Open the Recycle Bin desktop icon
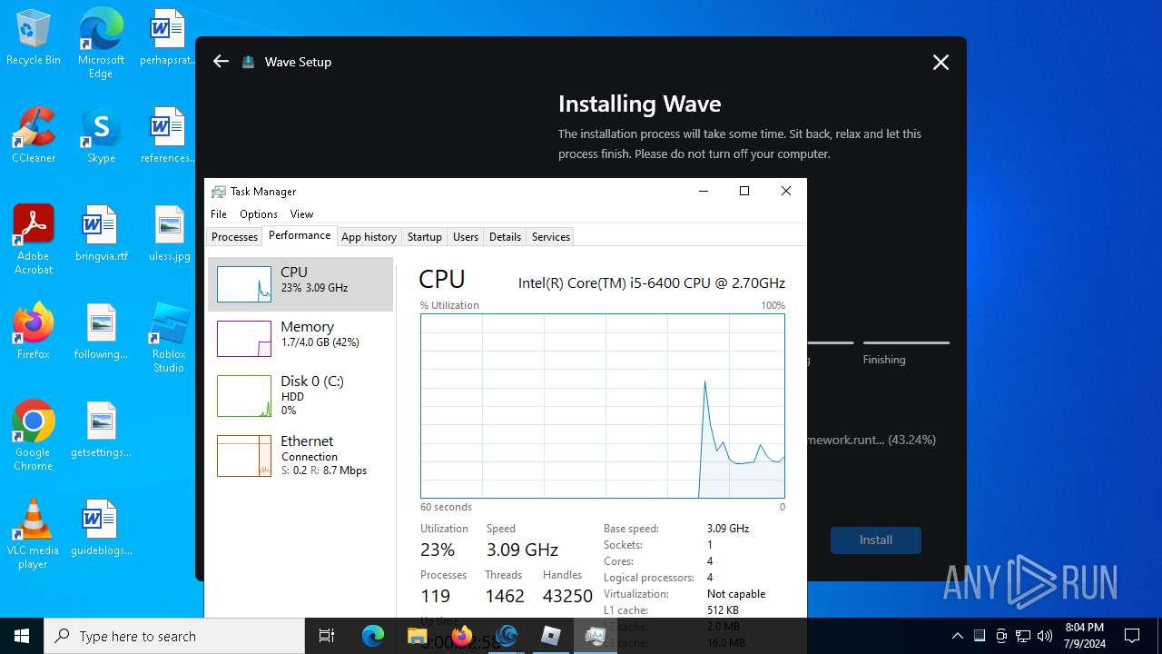1162x654 pixels. click(x=34, y=38)
